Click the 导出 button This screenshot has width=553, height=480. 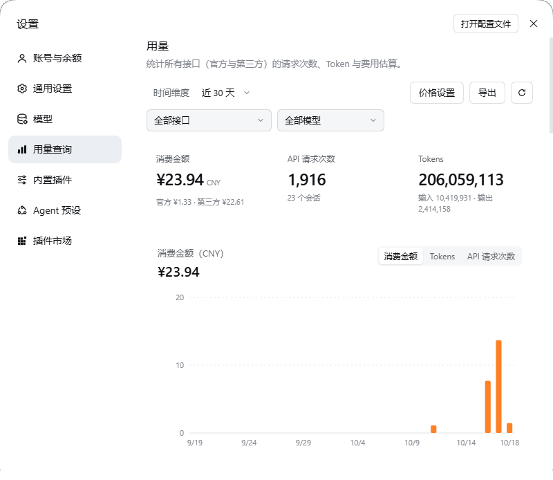pos(487,93)
